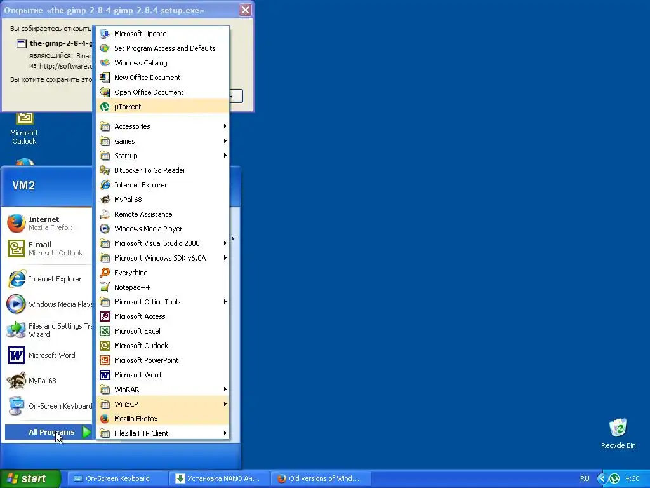
Task: Open the Startup folder entry
Action: [163, 155]
